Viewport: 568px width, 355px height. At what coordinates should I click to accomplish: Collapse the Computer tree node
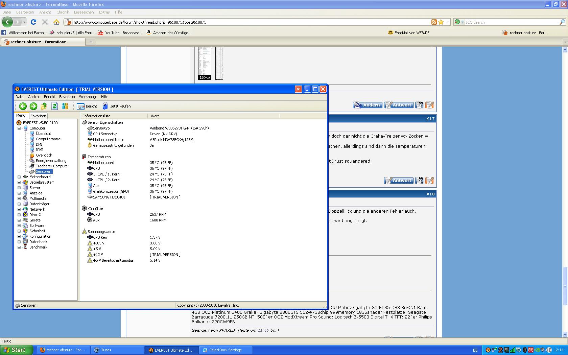(x=19, y=128)
